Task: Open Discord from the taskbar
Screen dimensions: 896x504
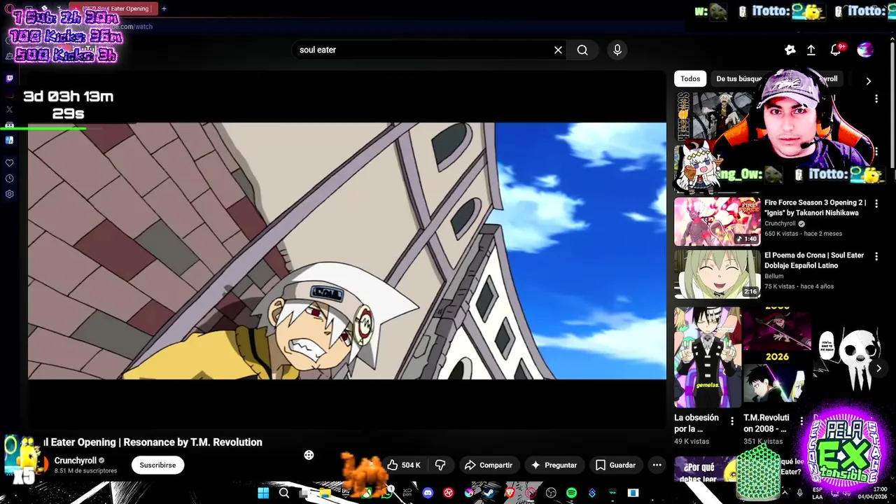Action: [x=428, y=493]
